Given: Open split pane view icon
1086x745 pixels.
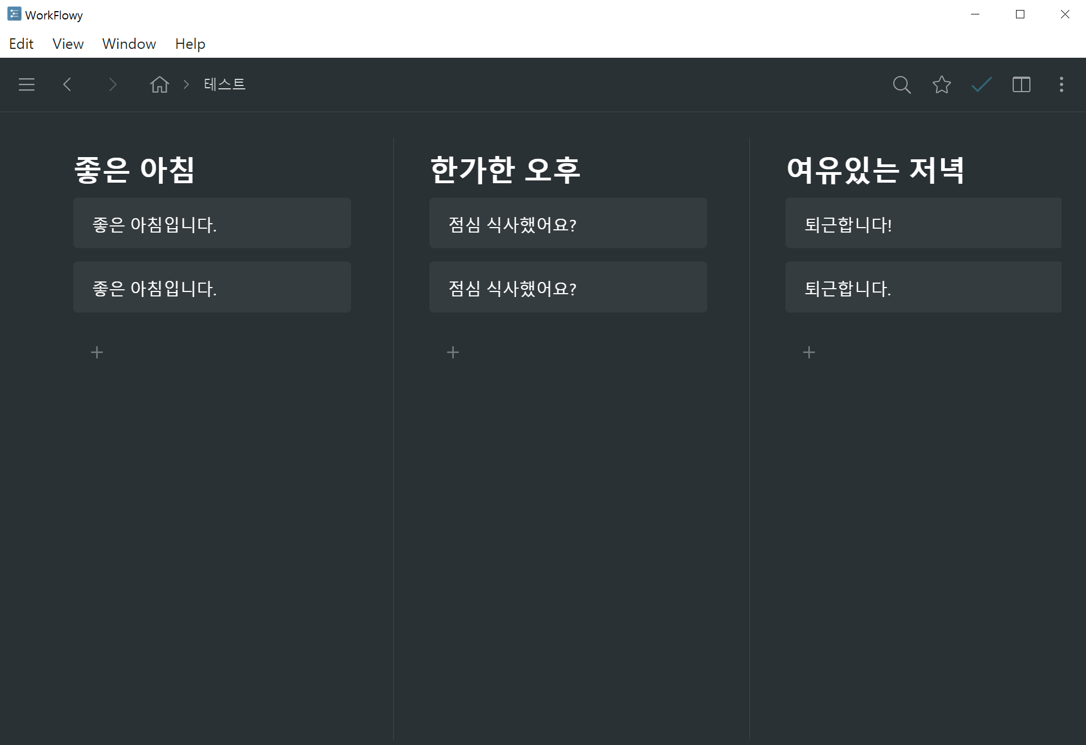Looking at the screenshot, I should (1022, 84).
